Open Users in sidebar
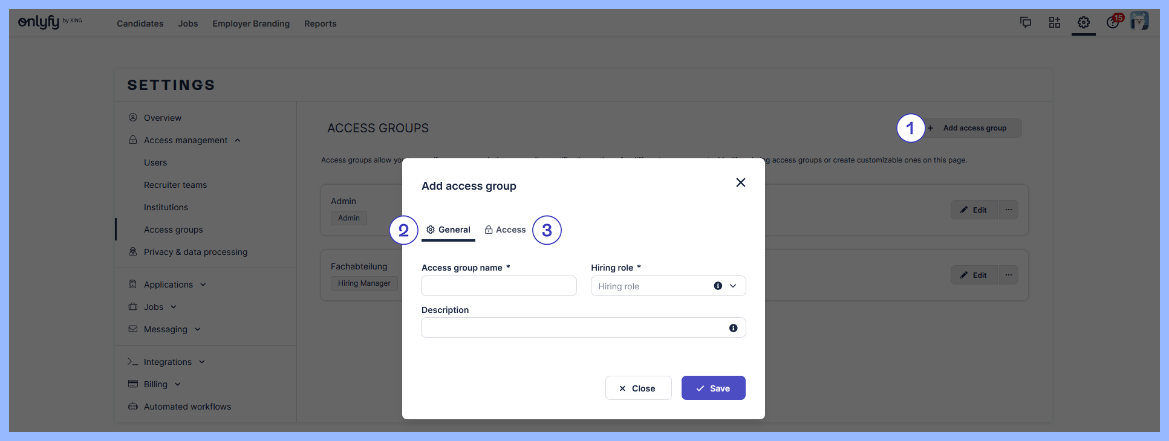 tap(155, 163)
